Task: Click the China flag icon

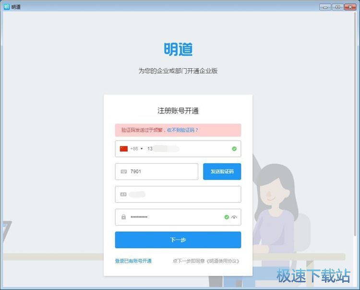Action: pos(124,149)
